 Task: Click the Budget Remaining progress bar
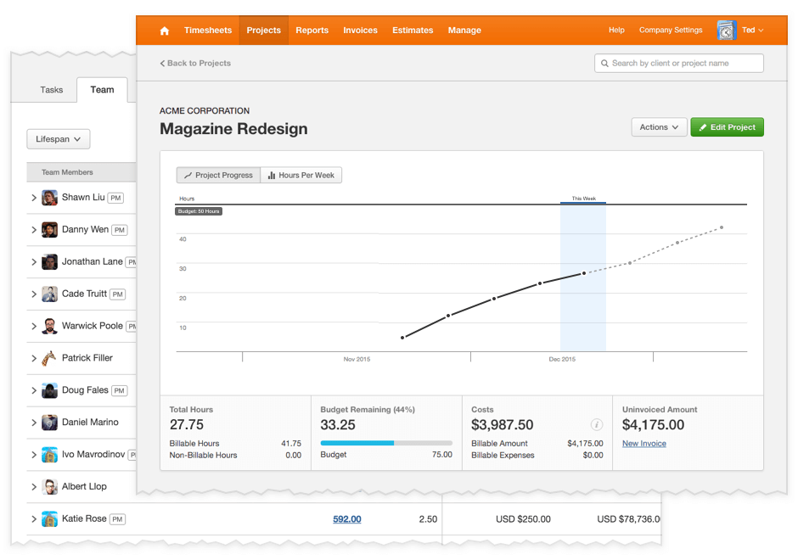386,443
